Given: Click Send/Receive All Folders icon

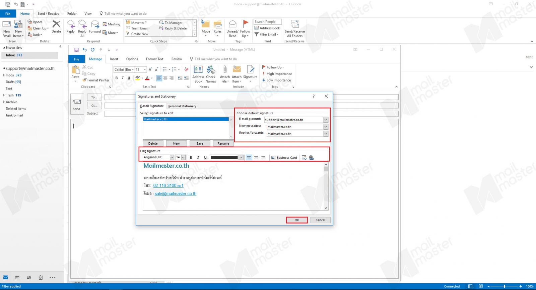Looking at the screenshot, I should click(x=295, y=24).
